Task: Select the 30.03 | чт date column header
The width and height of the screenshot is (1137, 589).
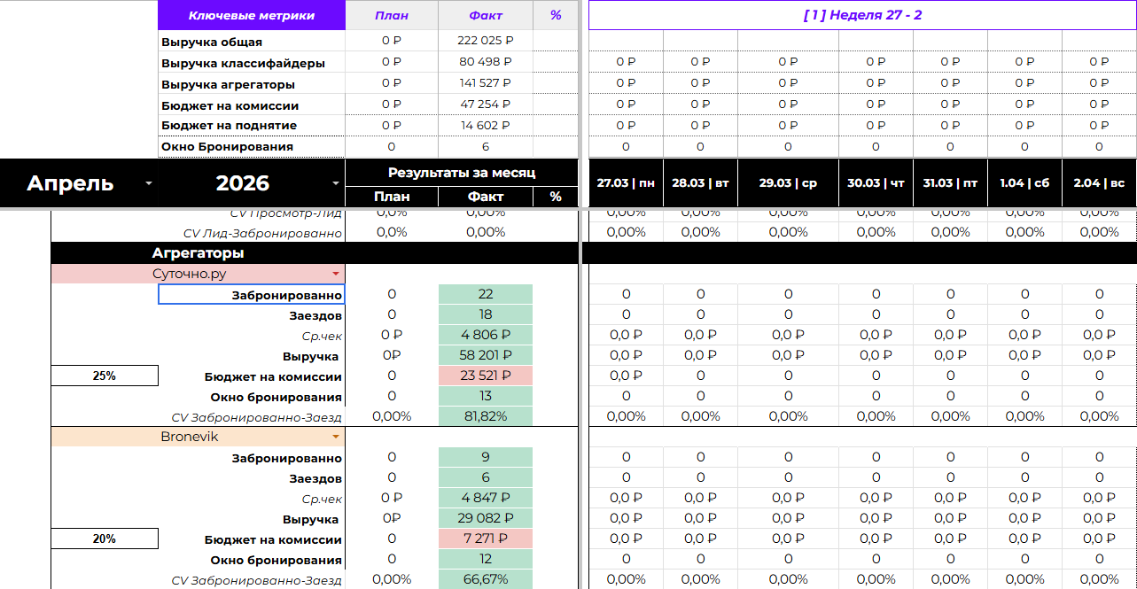Action: tap(876, 183)
